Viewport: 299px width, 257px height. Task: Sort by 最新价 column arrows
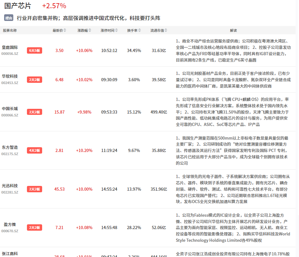point(65,30)
